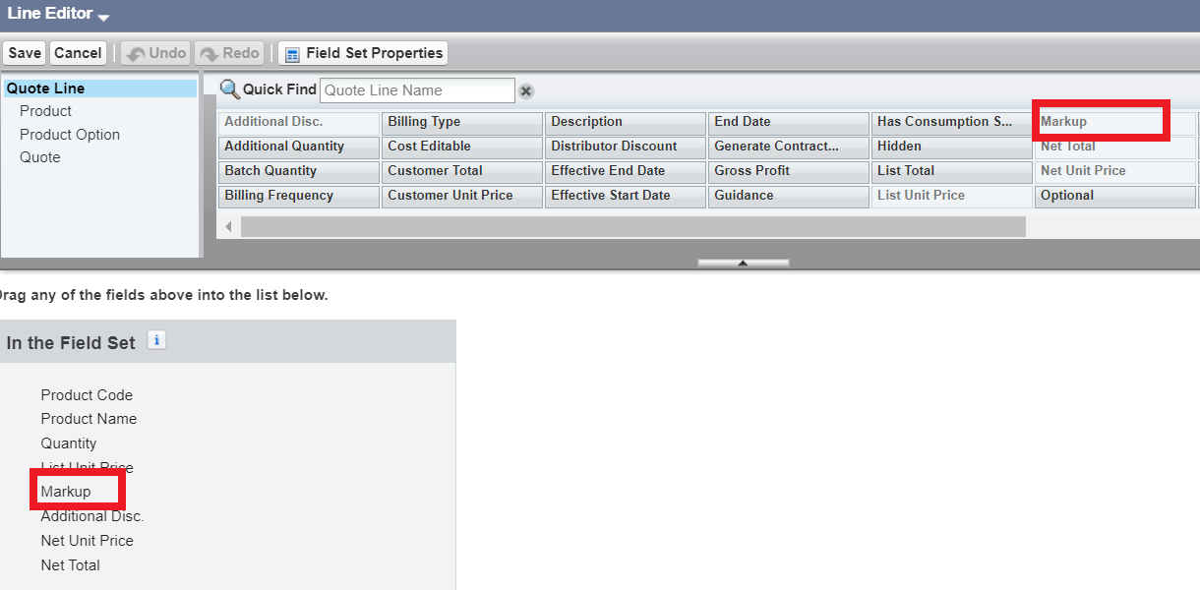Select Quote Line in the object list
The image size is (1200, 590).
[x=45, y=88]
